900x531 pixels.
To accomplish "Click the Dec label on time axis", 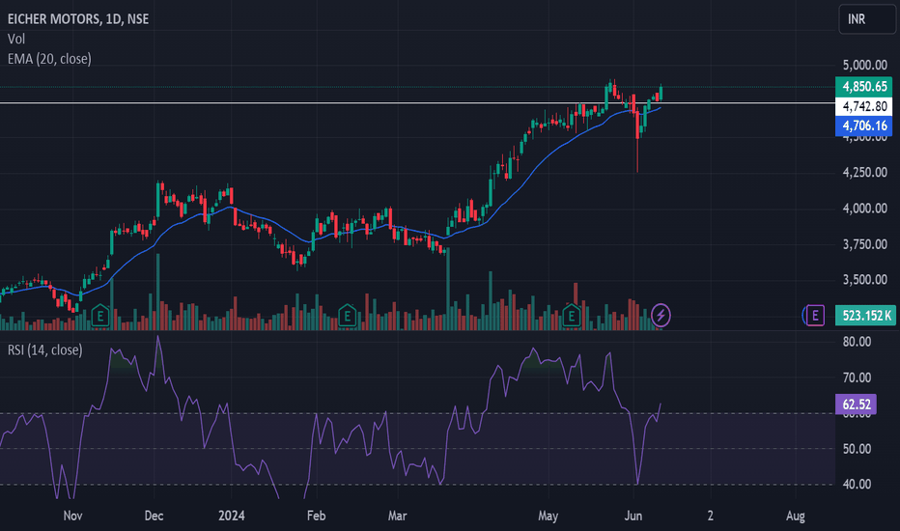I will tap(154, 516).
